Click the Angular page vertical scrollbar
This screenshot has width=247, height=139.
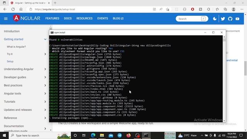[x=245, y=68]
